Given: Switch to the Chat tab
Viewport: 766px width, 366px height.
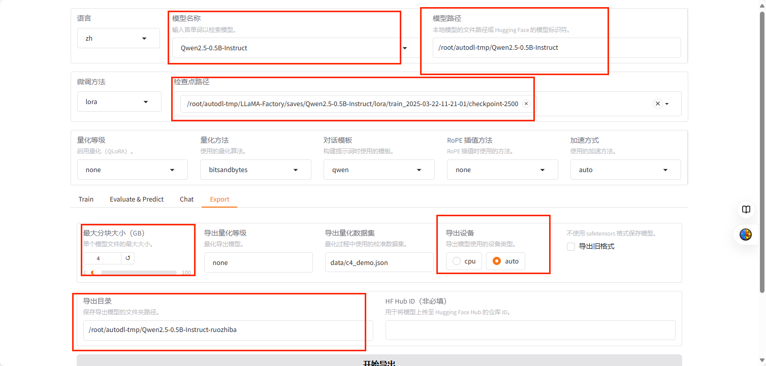Looking at the screenshot, I should pos(186,199).
